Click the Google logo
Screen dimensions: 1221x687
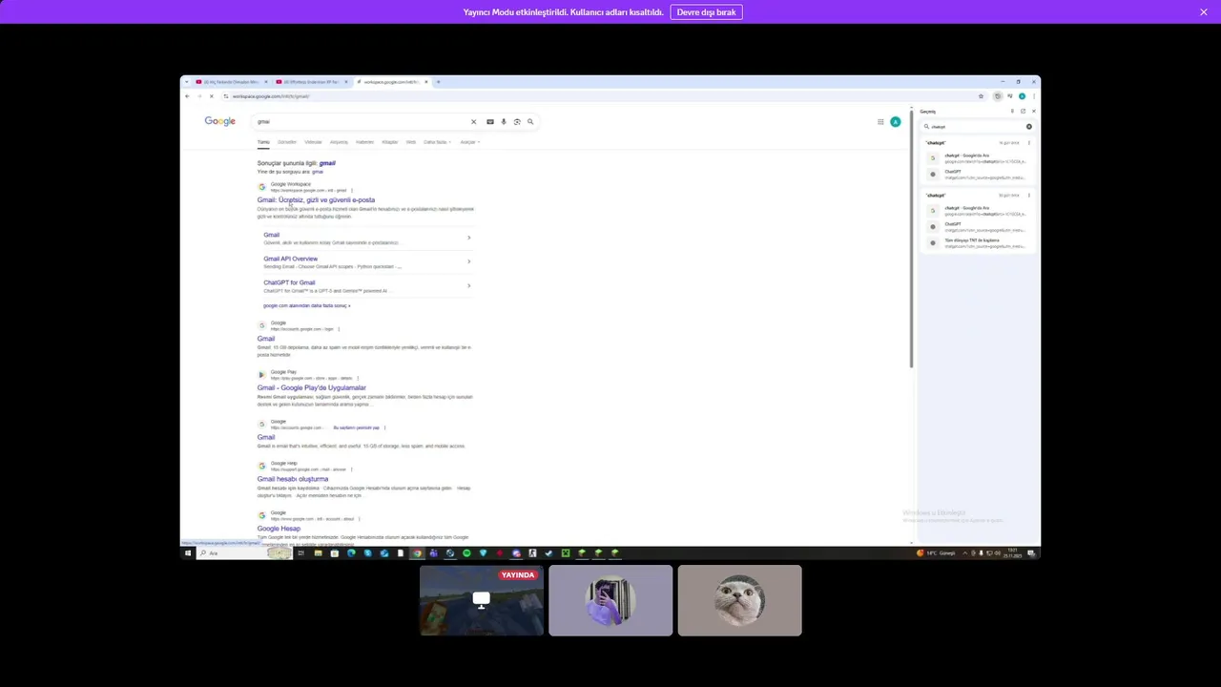point(219,121)
